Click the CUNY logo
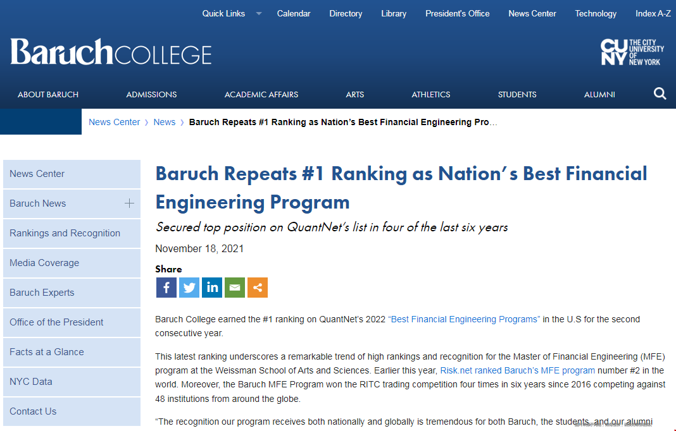Viewport: 676px width, 431px height. point(632,52)
